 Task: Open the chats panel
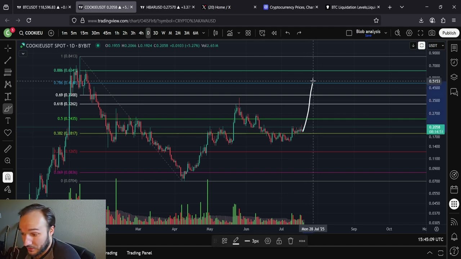tap(454, 92)
